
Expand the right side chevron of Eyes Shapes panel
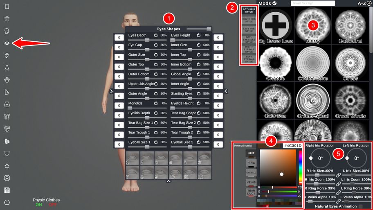coord(226,91)
